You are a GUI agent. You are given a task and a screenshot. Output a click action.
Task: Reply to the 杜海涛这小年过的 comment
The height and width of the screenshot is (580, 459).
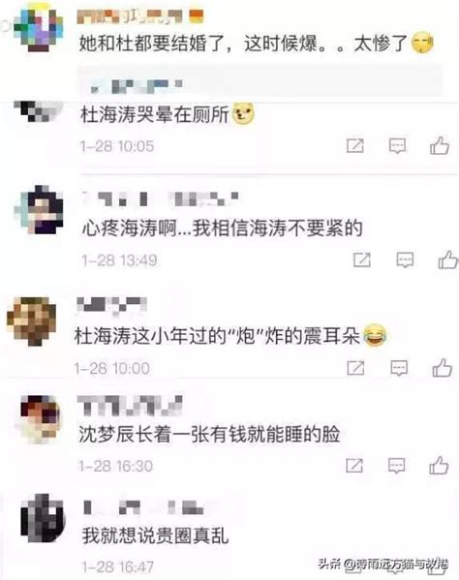coord(399,368)
